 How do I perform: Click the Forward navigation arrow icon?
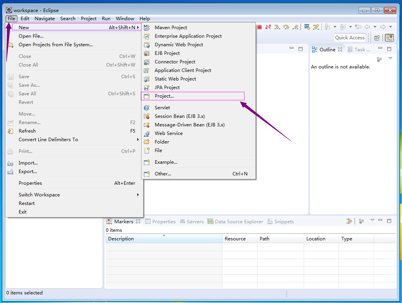pos(383,27)
